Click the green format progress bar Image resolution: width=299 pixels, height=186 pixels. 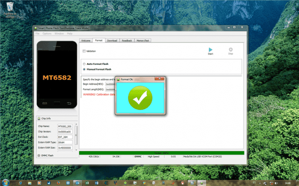(161, 153)
